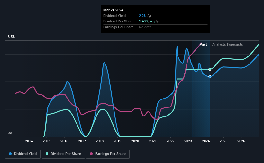Click the 2.2% dividend yield value
Screen dimensions: 264x163
pos(142,16)
